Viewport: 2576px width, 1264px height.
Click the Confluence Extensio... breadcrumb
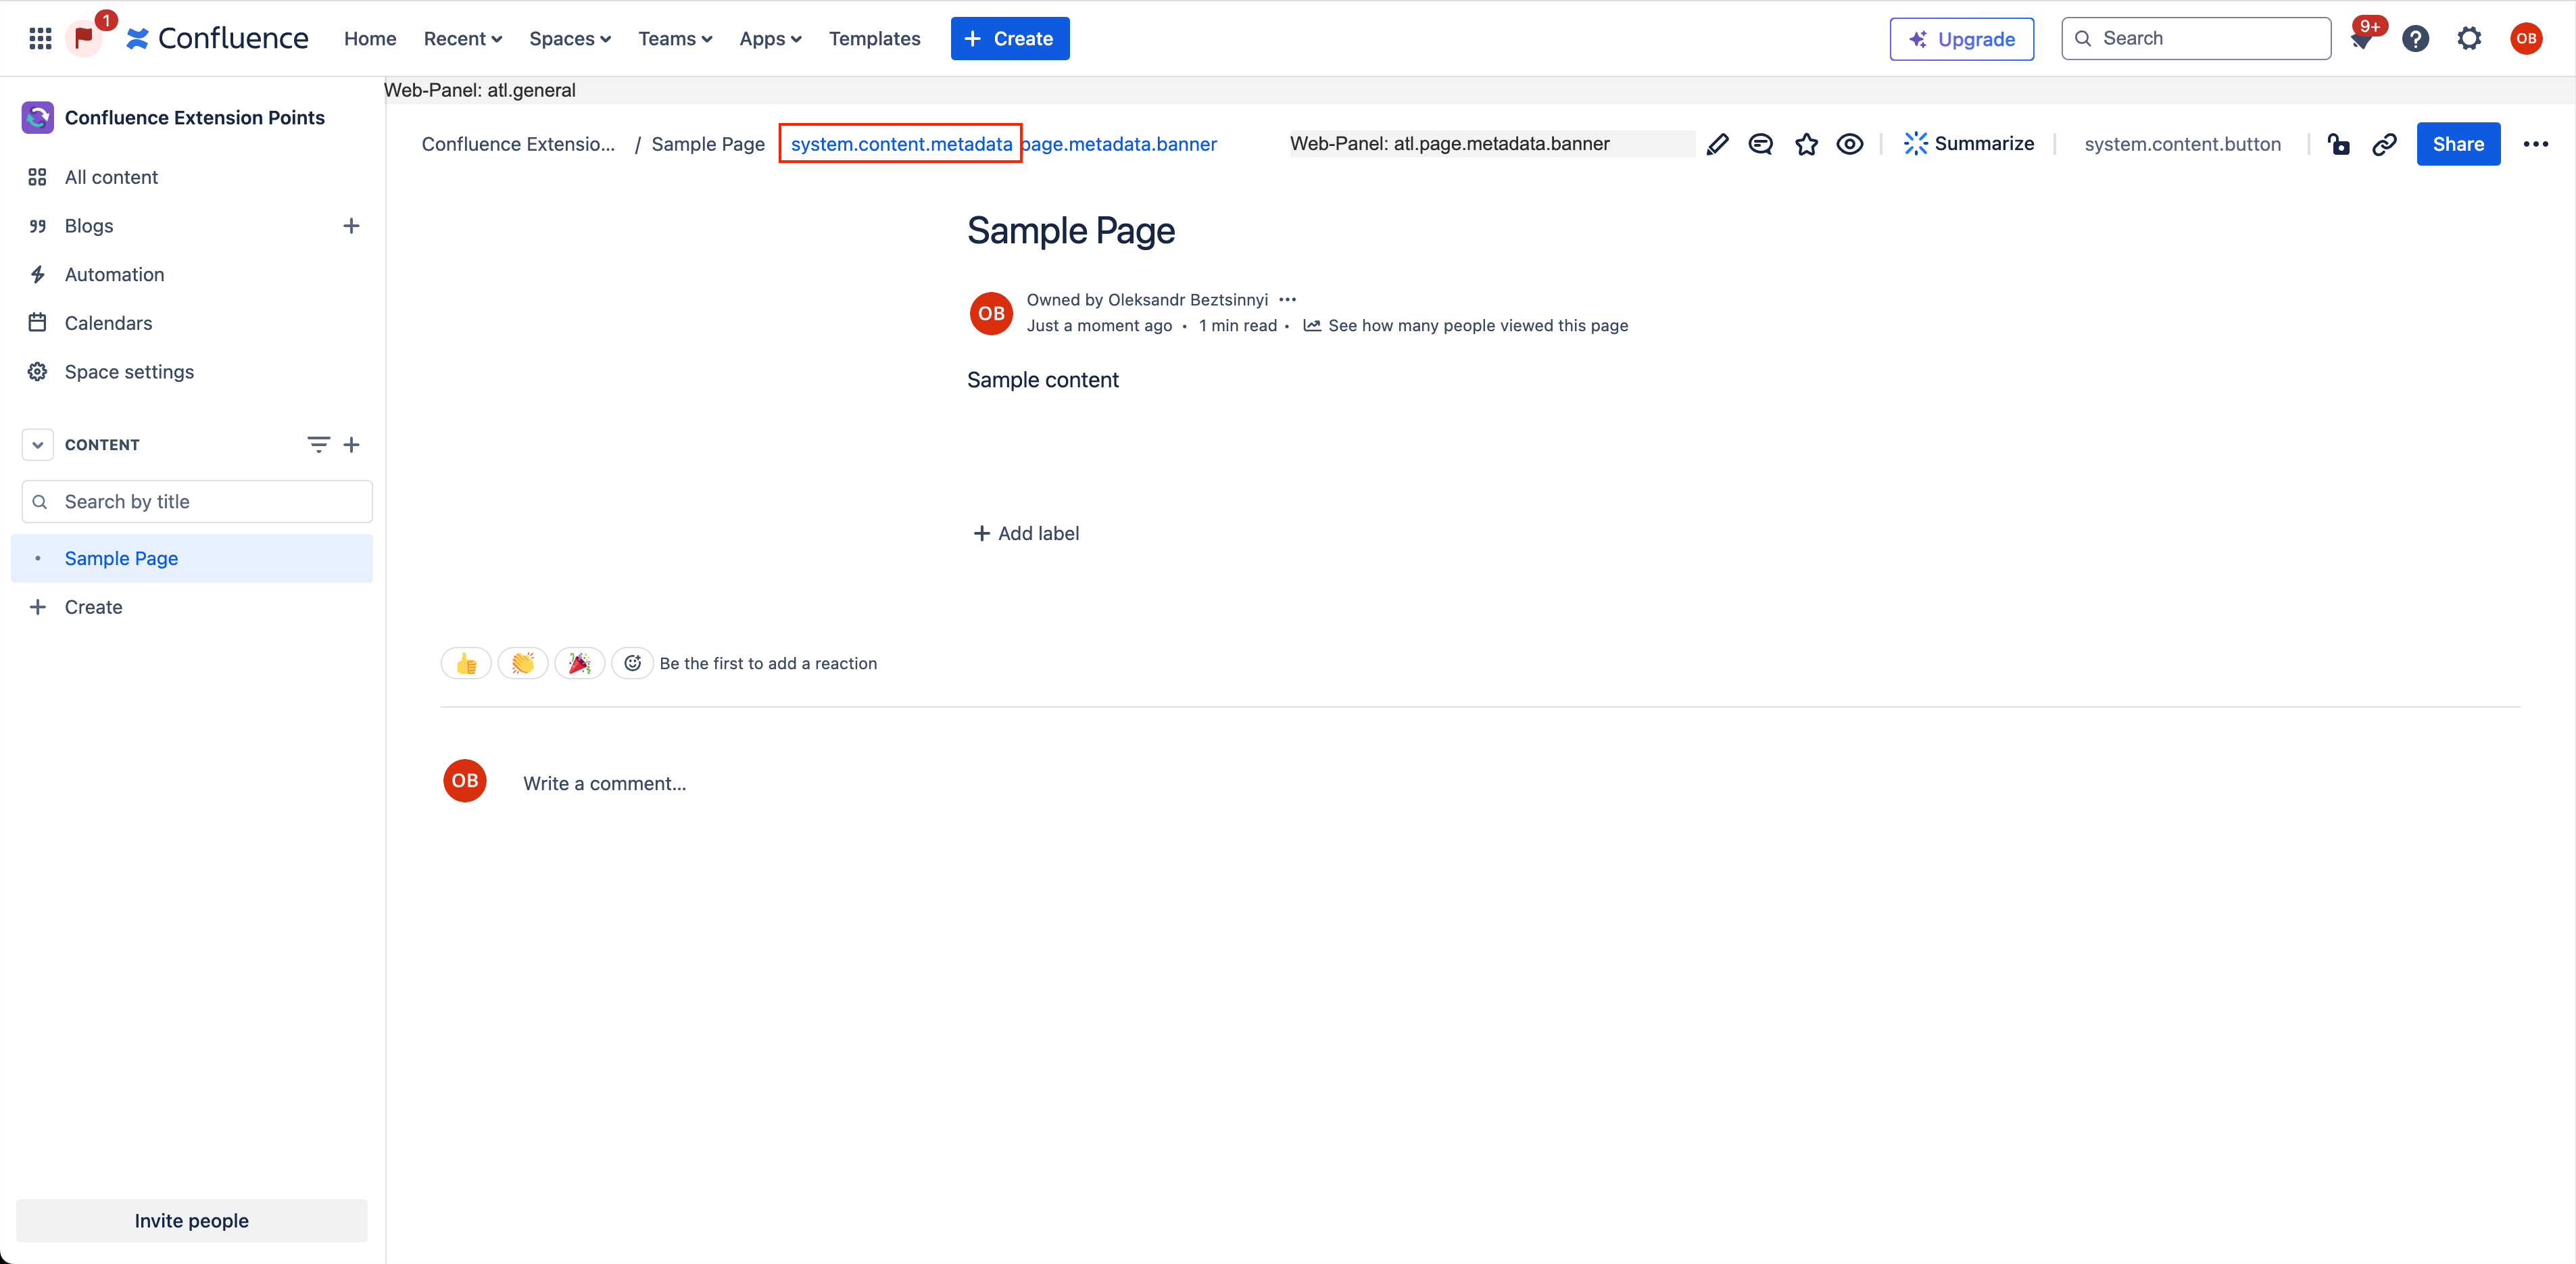point(518,144)
